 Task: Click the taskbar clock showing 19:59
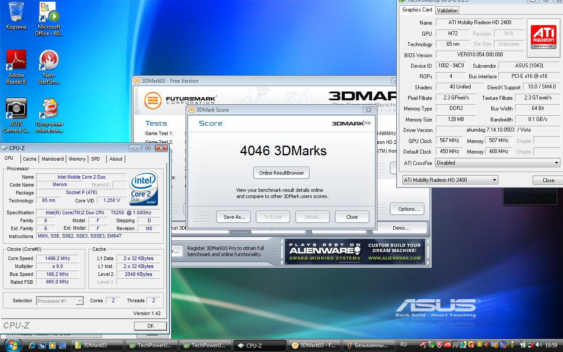[551, 345]
